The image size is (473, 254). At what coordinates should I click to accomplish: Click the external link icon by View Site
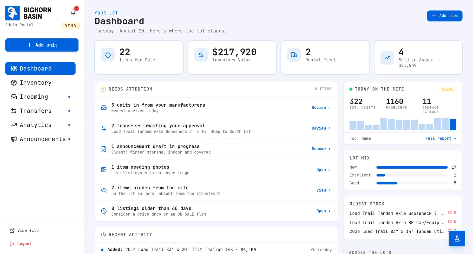(x=12, y=231)
